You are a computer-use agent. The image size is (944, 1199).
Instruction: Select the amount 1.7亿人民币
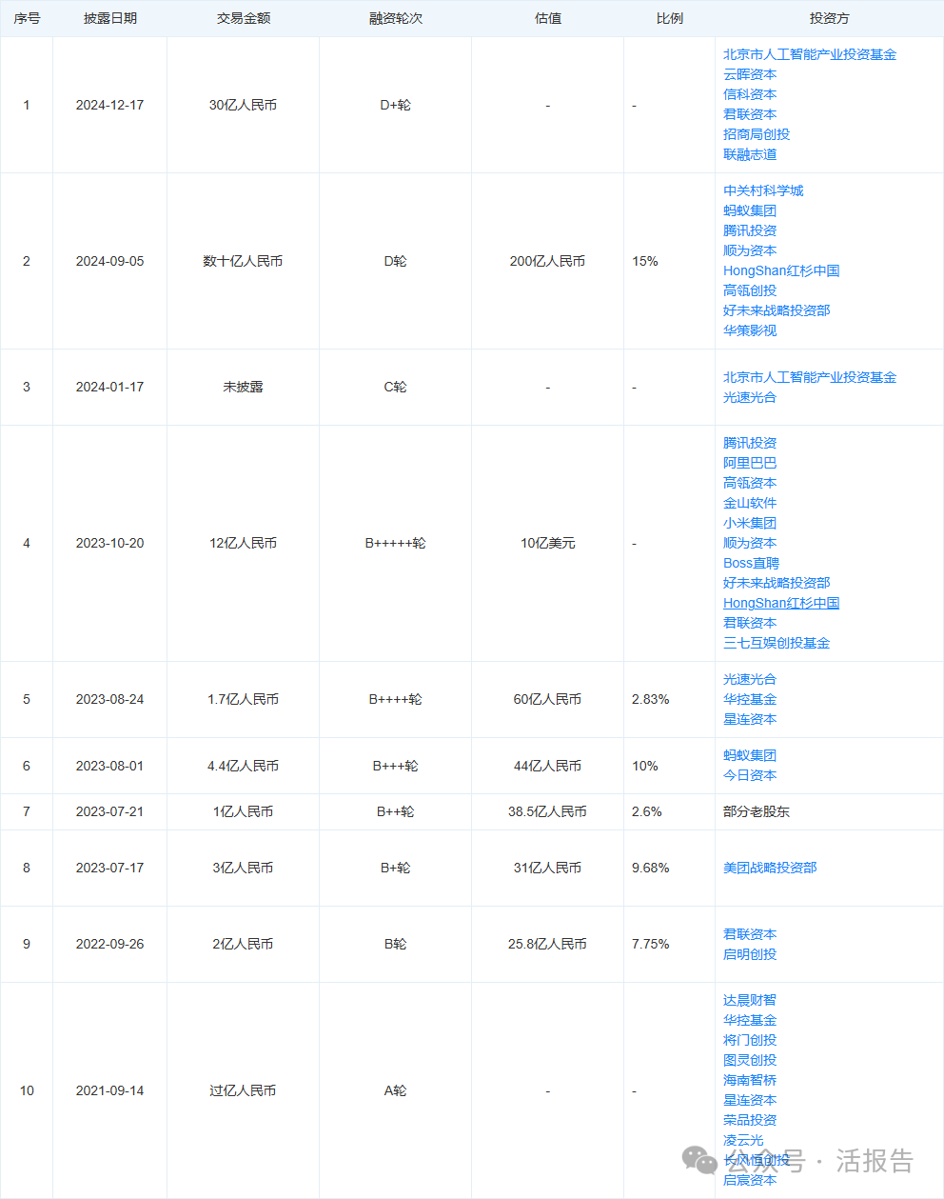tap(244, 699)
